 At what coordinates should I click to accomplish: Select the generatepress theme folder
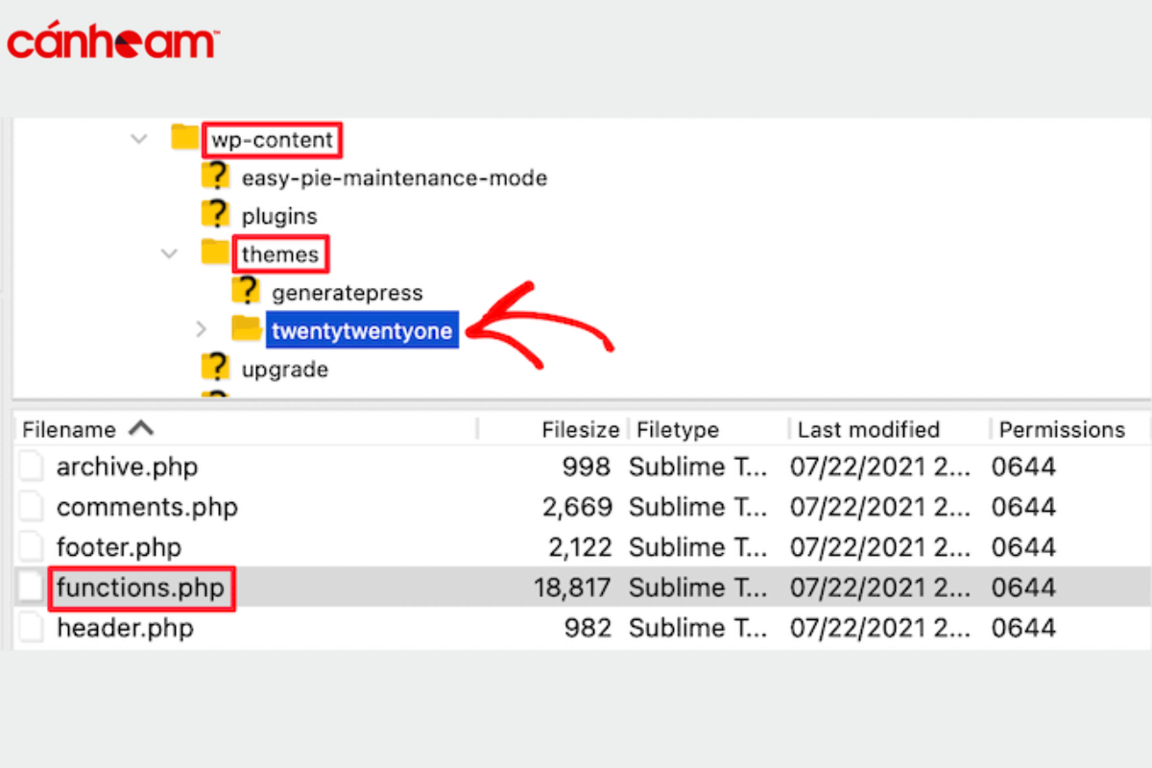coord(348,293)
